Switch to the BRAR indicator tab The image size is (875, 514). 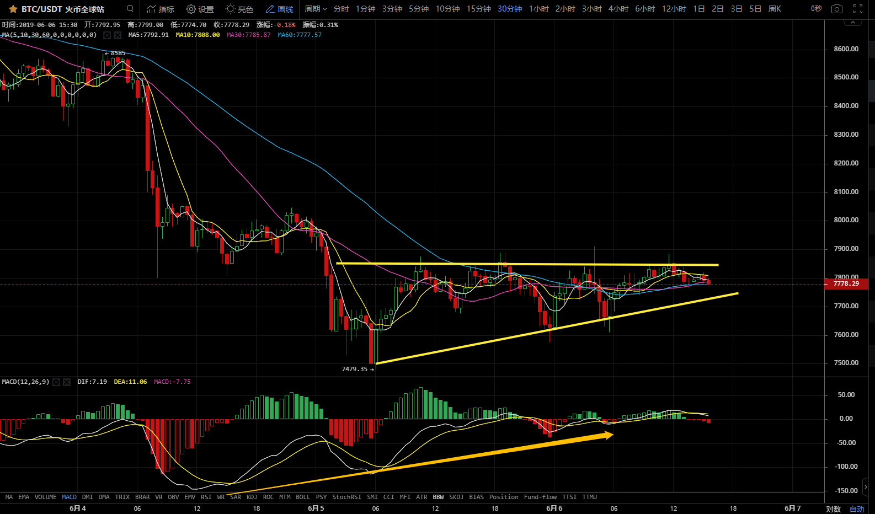click(142, 497)
